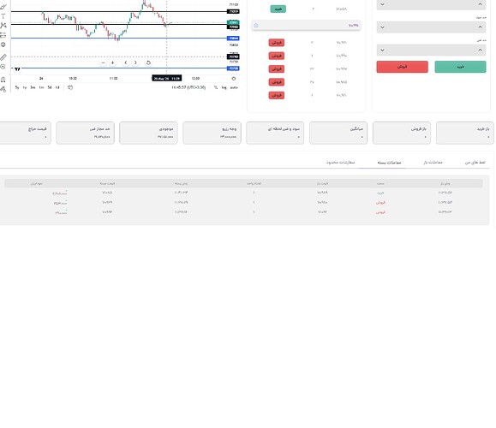The width and height of the screenshot is (496, 428).
Task: Toggle auto scale on the chart
Action: pyautogui.click(x=234, y=87)
